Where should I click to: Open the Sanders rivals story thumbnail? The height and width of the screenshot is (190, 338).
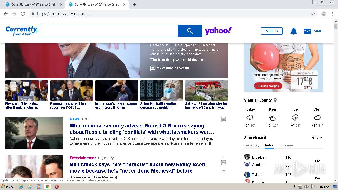click(27, 91)
